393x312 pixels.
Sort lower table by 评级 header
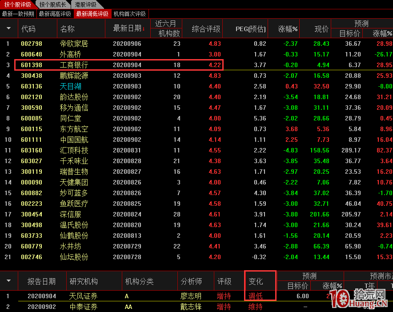[x=225, y=282]
